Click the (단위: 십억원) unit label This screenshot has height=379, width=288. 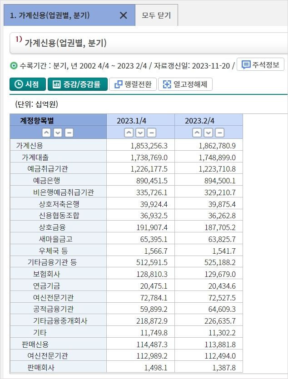(x=36, y=104)
